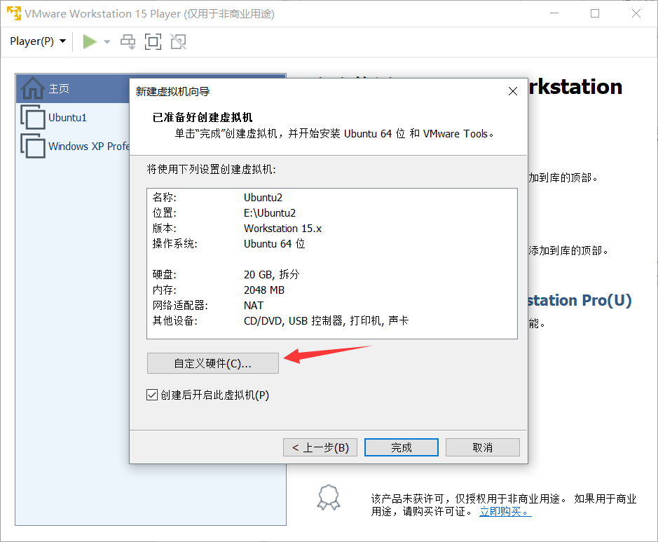Click the 将使用下列设置创建虚拟机 caption

pyautogui.click(x=211, y=169)
